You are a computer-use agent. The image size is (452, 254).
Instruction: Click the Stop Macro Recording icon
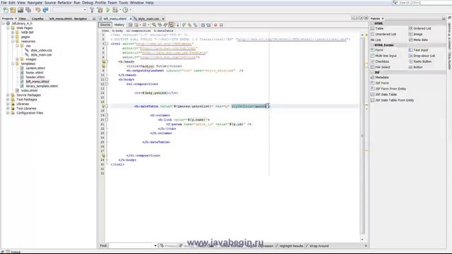tap(221, 25)
